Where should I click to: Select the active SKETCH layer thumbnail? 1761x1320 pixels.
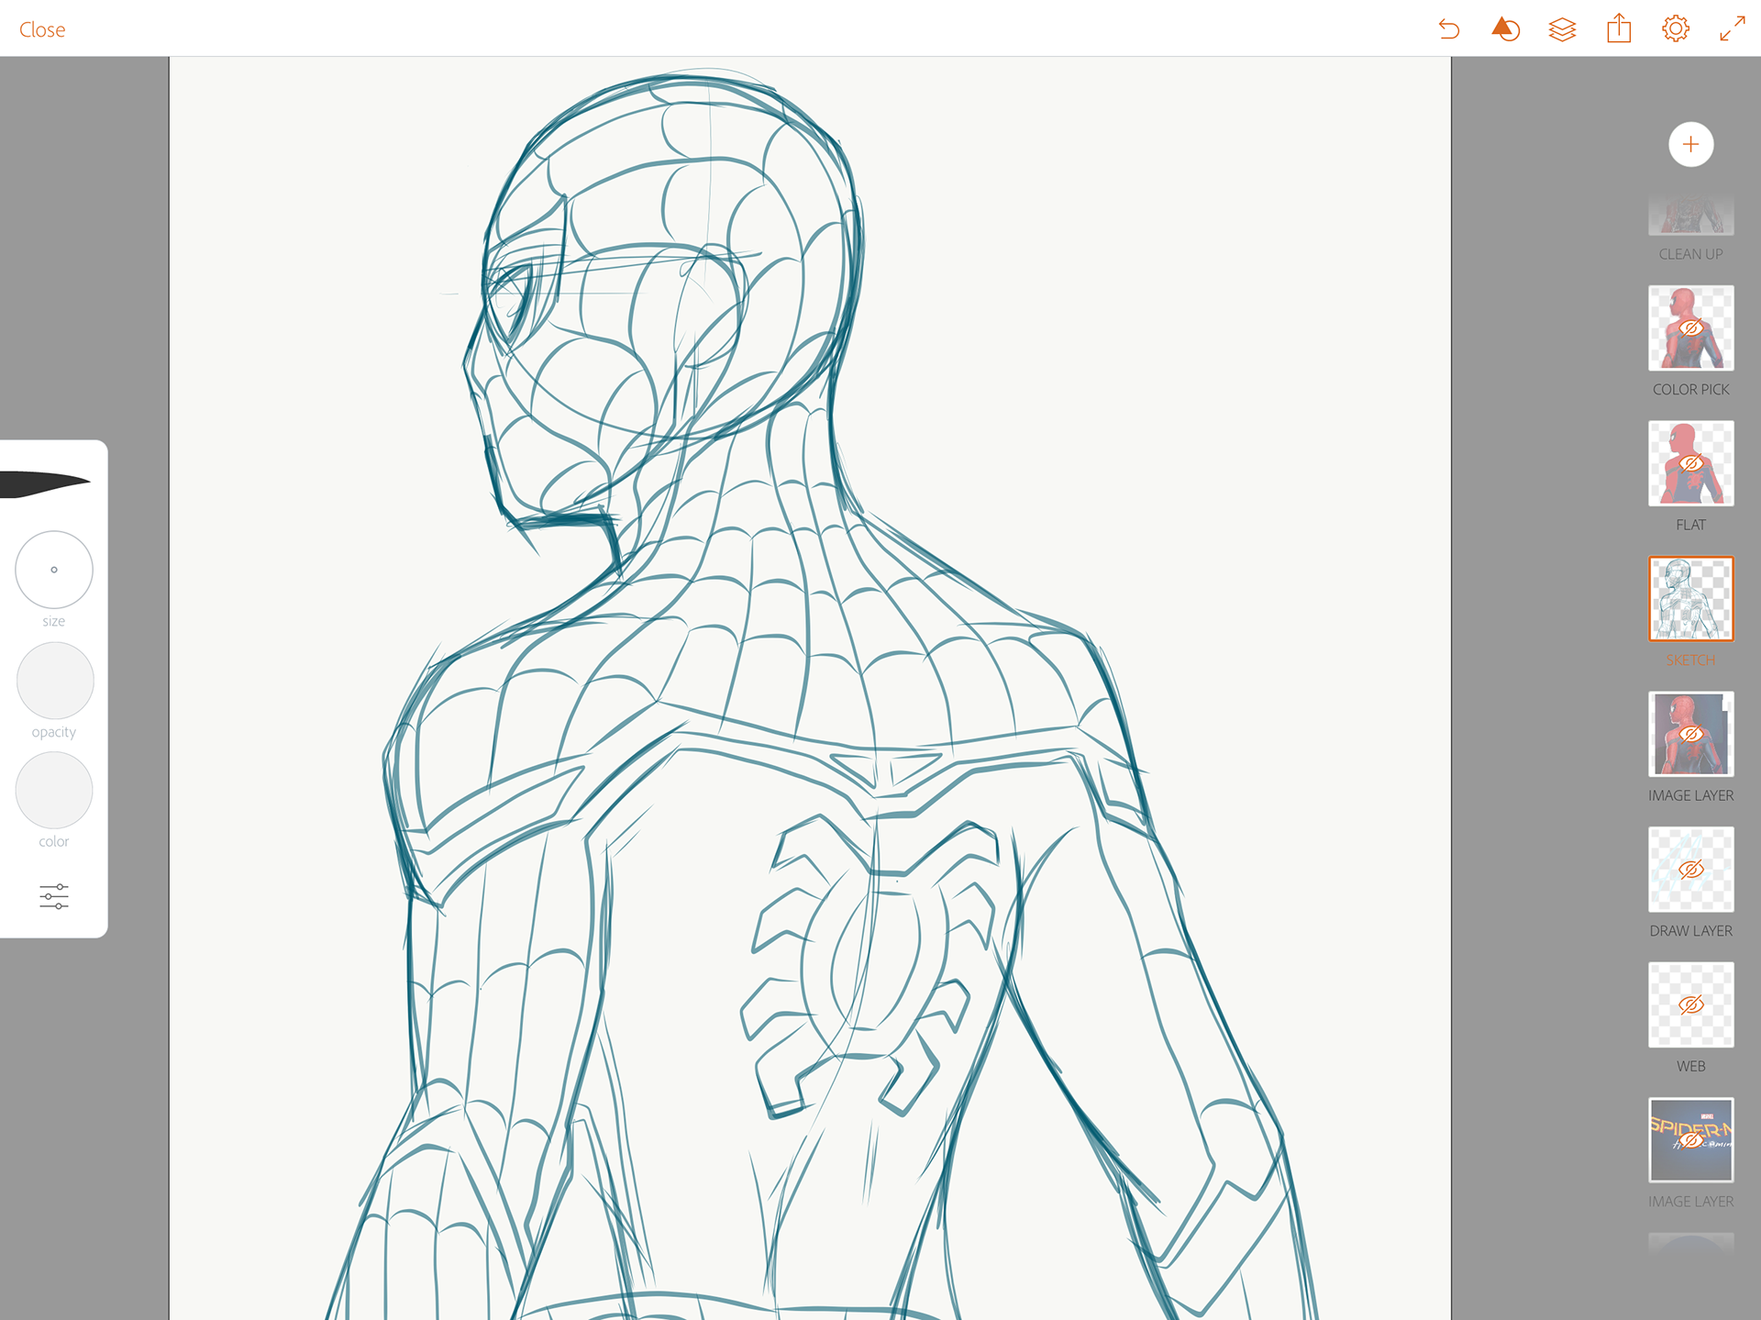(1690, 598)
